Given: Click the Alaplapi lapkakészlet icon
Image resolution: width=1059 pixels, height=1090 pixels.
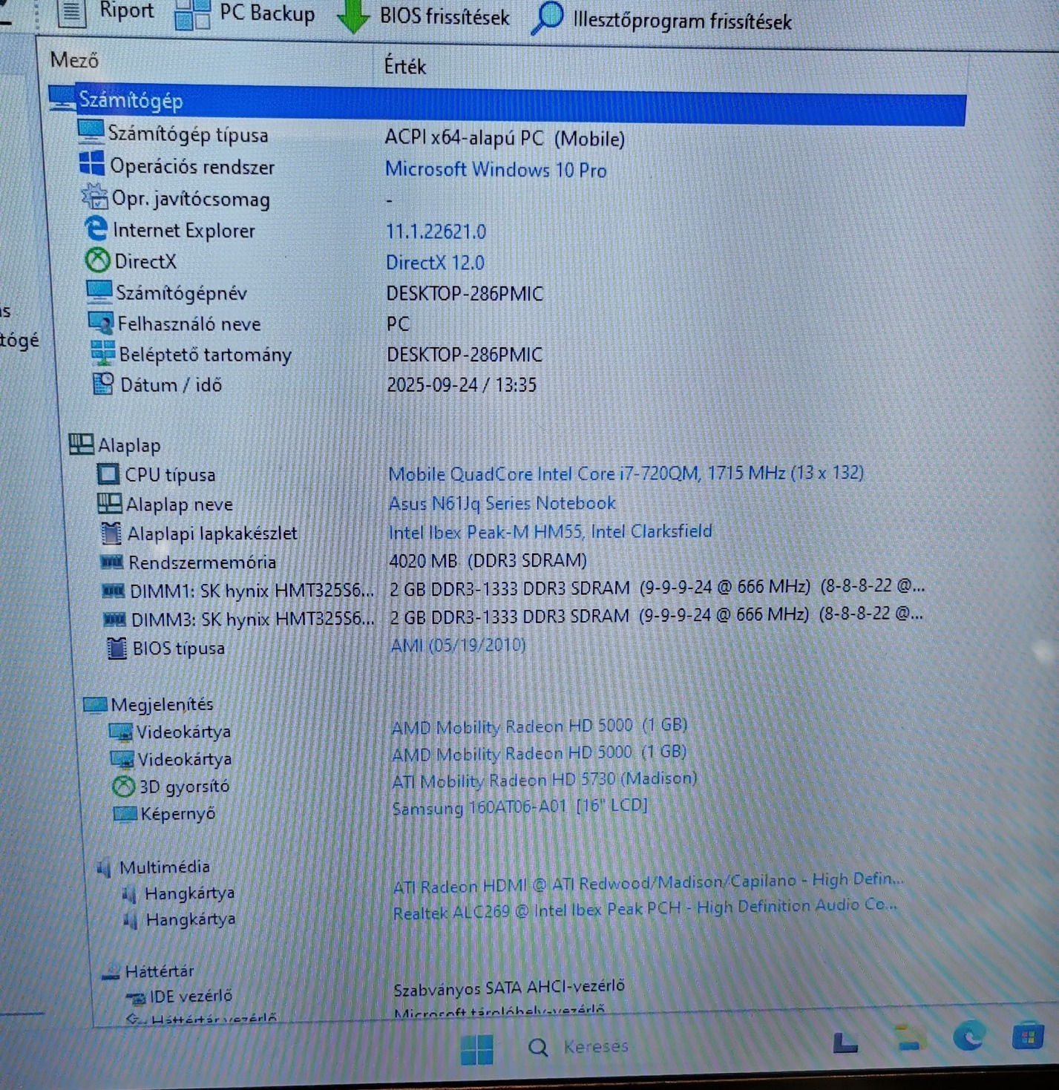Looking at the screenshot, I should tap(111, 532).
